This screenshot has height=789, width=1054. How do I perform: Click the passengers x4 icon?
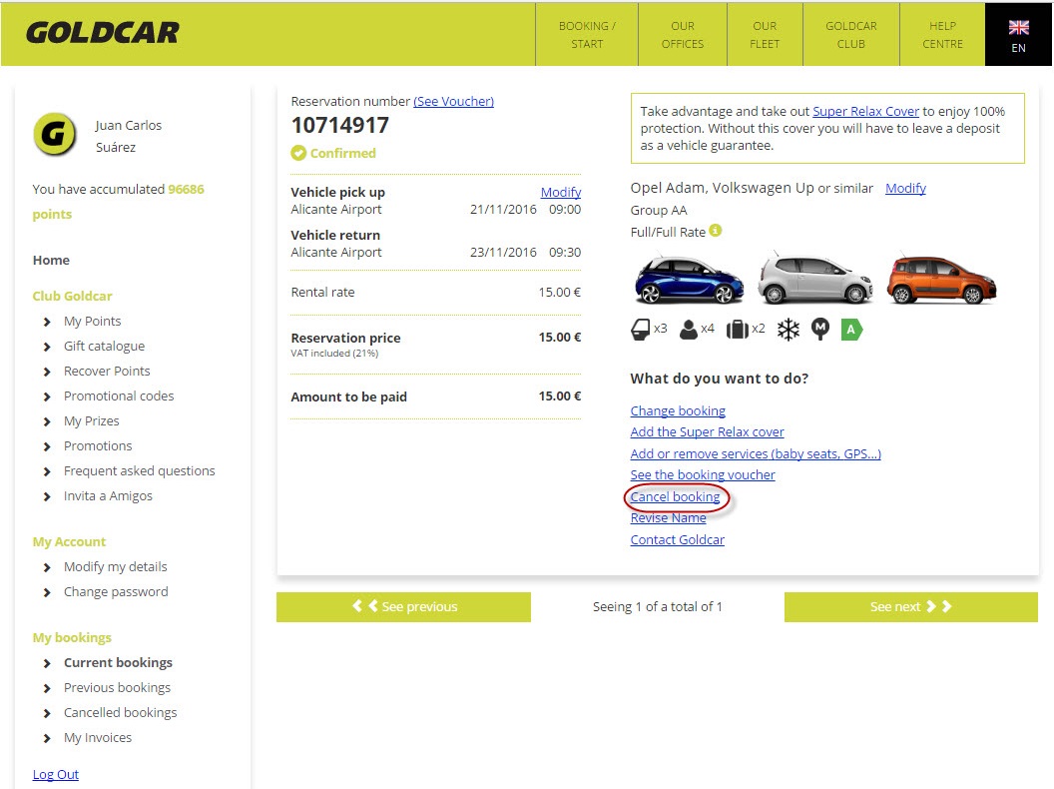[x=689, y=330]
